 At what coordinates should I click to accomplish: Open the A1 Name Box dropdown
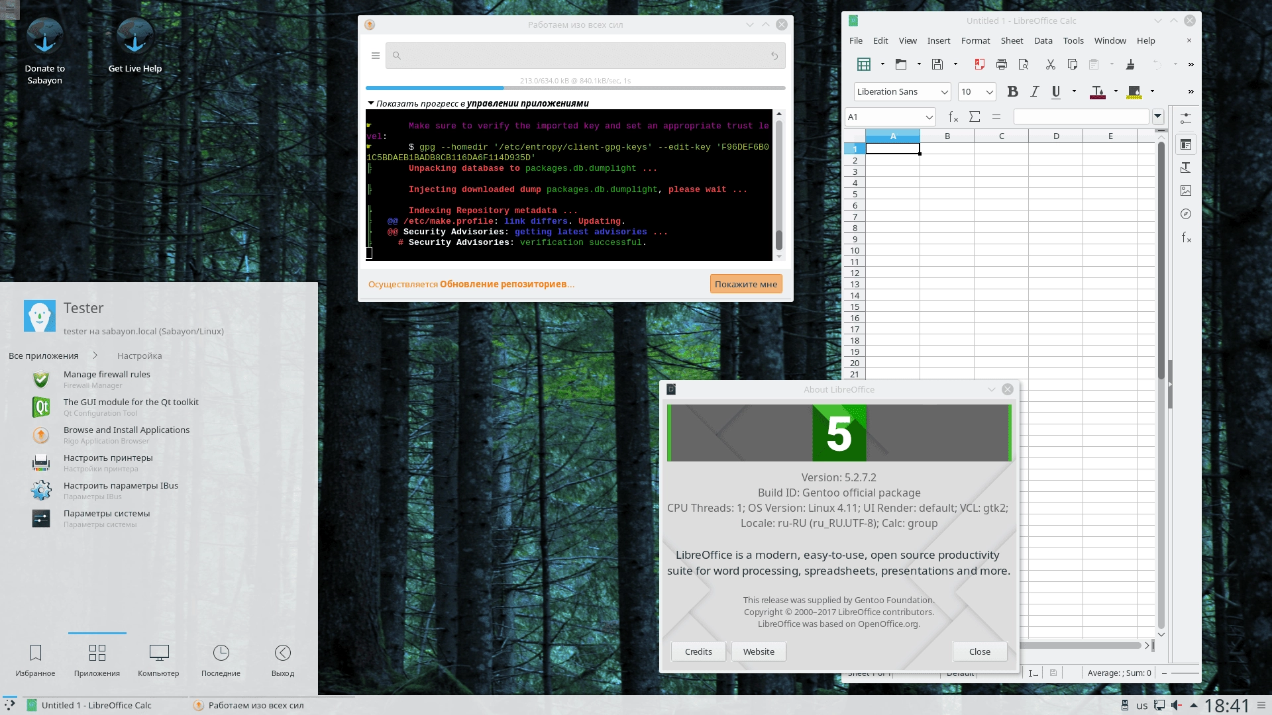tap(929, 117)
